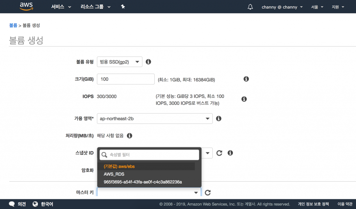Click the globe language icon
This screenshot has height=209, width=356.
pyautogui.click(x=35, y=204)
